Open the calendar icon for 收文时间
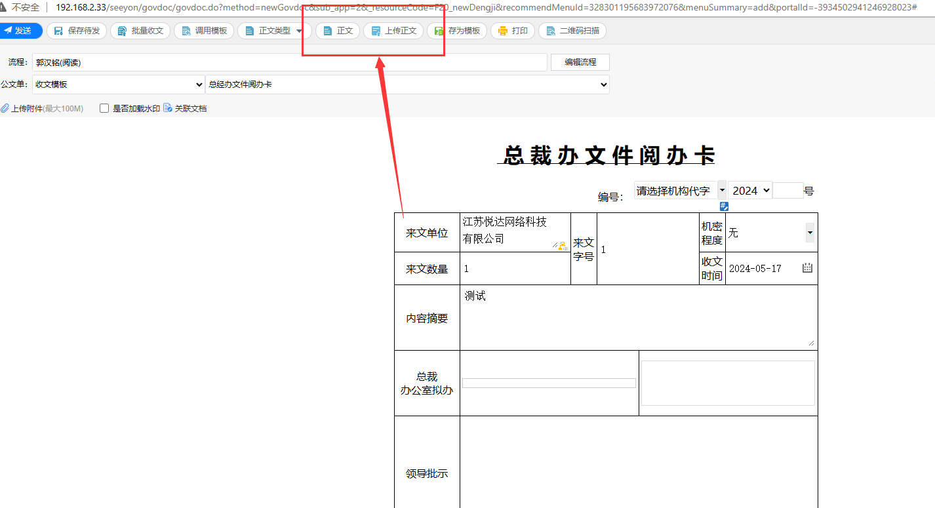This screenshot has height=508, width=935. 807,268
